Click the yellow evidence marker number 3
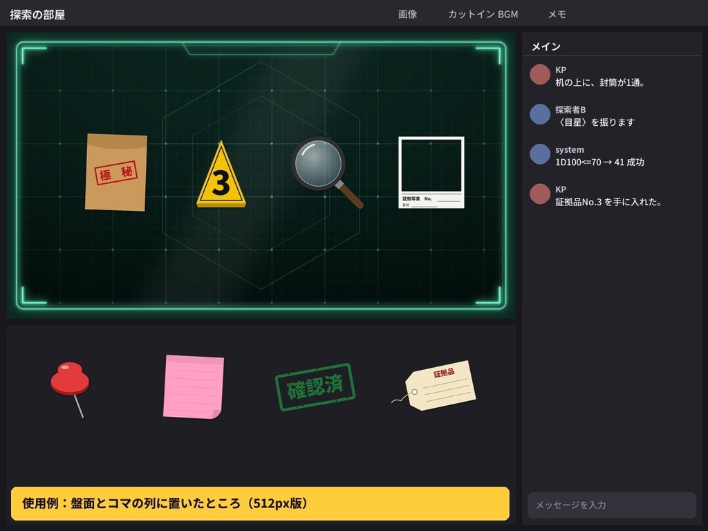Image resolution: width=708 pixels, height=531 pixels. point(221,174)
